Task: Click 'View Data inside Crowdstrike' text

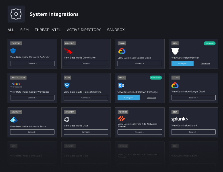Action: [x=80, y=58]
